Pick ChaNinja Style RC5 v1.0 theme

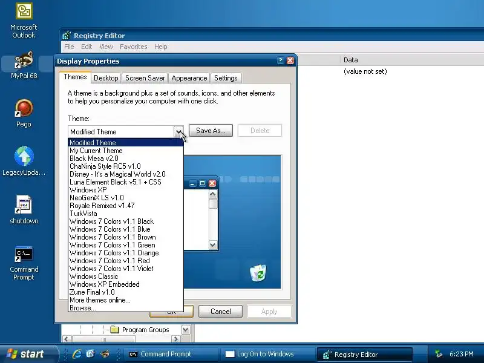click(x=126, y=166)
